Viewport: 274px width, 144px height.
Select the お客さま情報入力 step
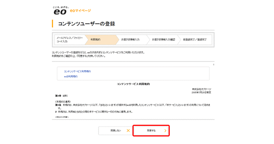point(132,40)
